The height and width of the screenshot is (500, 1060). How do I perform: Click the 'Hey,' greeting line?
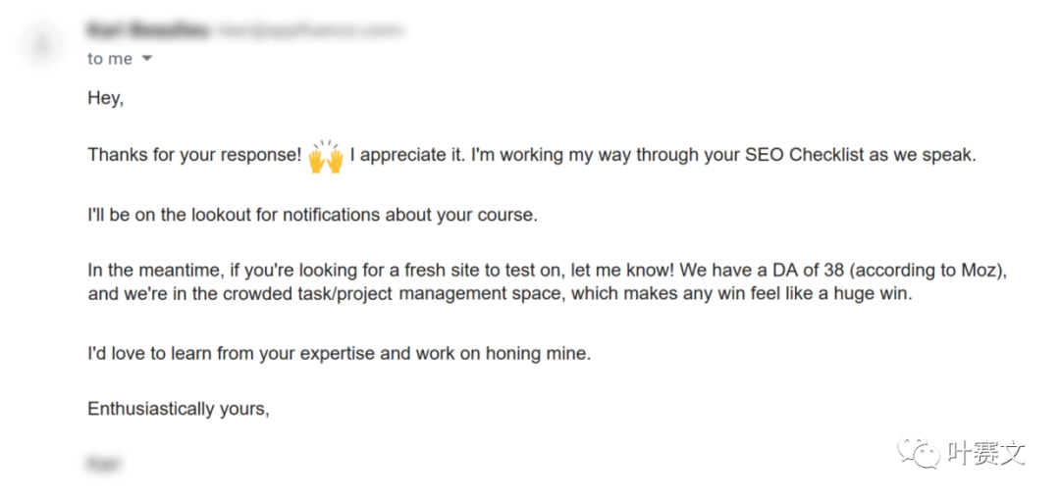(x=105, y=99)
